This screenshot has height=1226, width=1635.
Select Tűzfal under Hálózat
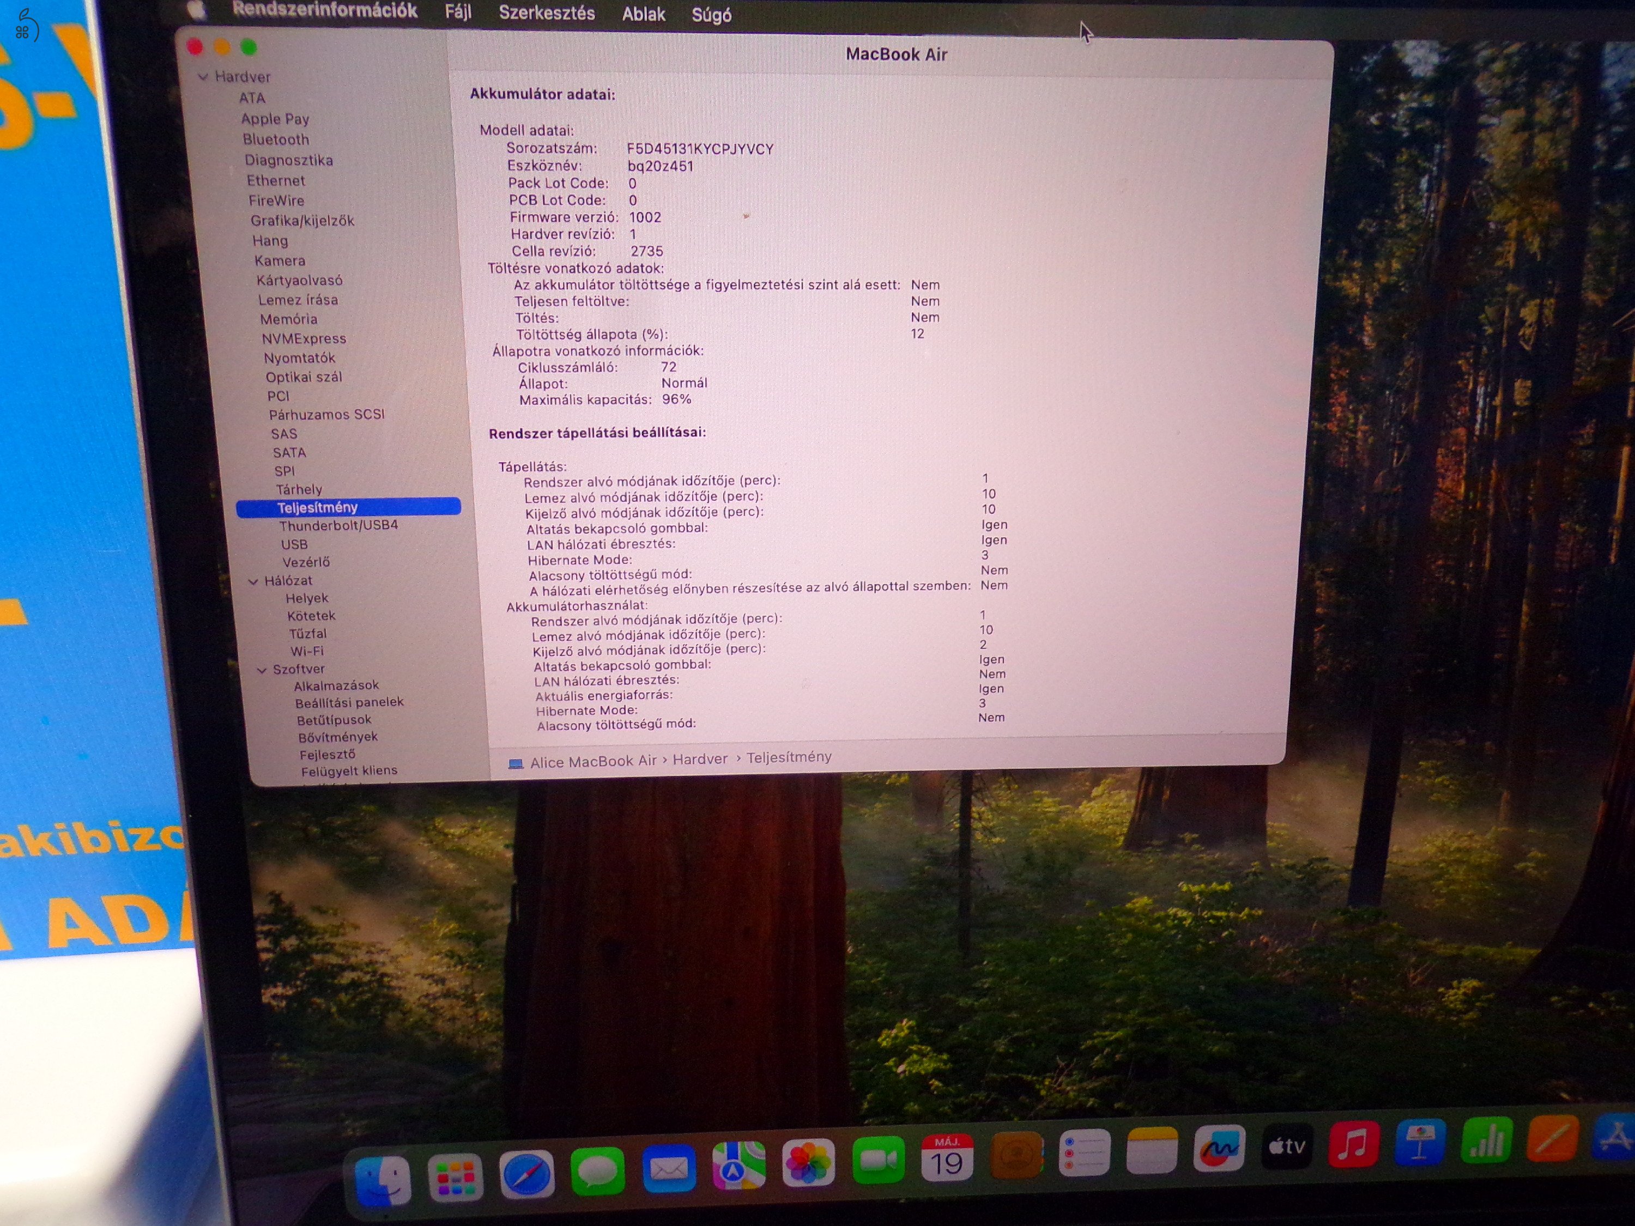click(x=307, y=633)
